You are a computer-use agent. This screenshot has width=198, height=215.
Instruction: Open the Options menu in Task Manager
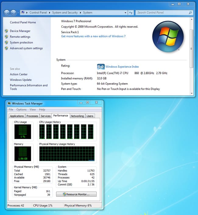pyautogui.click(x=21, y=110)
